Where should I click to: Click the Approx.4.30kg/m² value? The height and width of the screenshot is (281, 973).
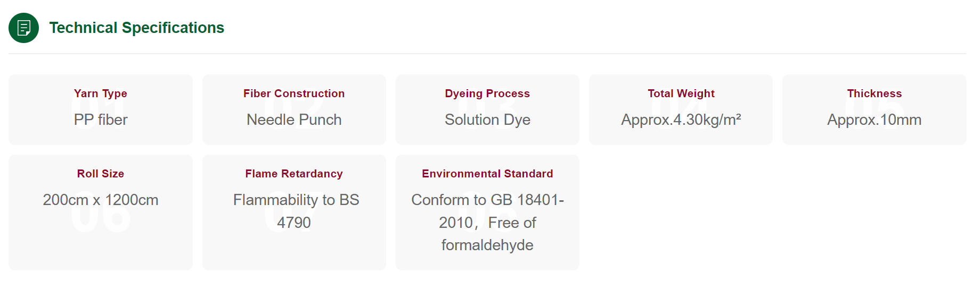[681, 120]
